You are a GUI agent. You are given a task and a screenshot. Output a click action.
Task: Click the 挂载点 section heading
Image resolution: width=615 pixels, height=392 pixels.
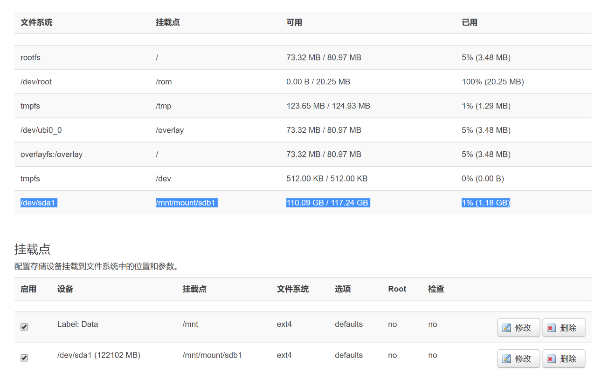point(32,249)
